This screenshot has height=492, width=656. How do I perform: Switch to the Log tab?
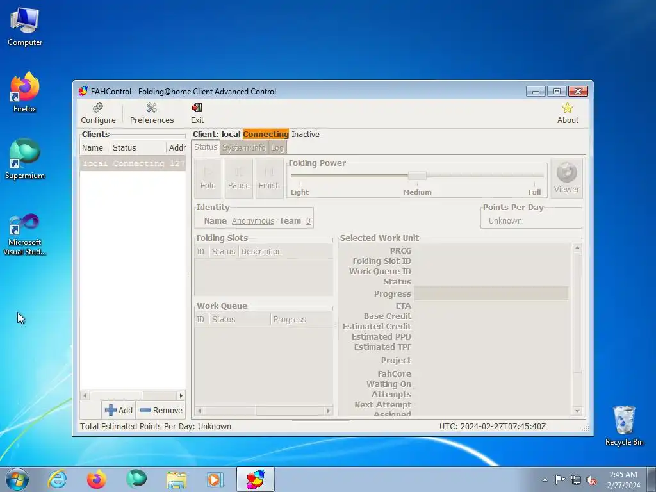pyautogui.click(x=277, y=148)
